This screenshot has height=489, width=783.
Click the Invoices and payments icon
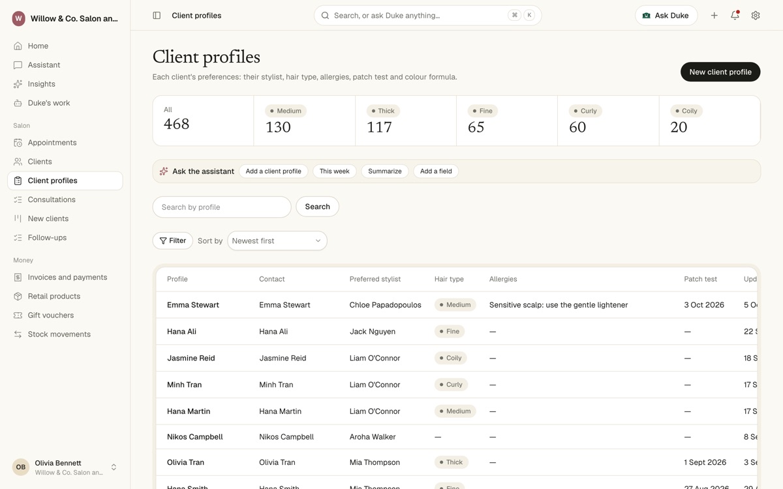18,277
